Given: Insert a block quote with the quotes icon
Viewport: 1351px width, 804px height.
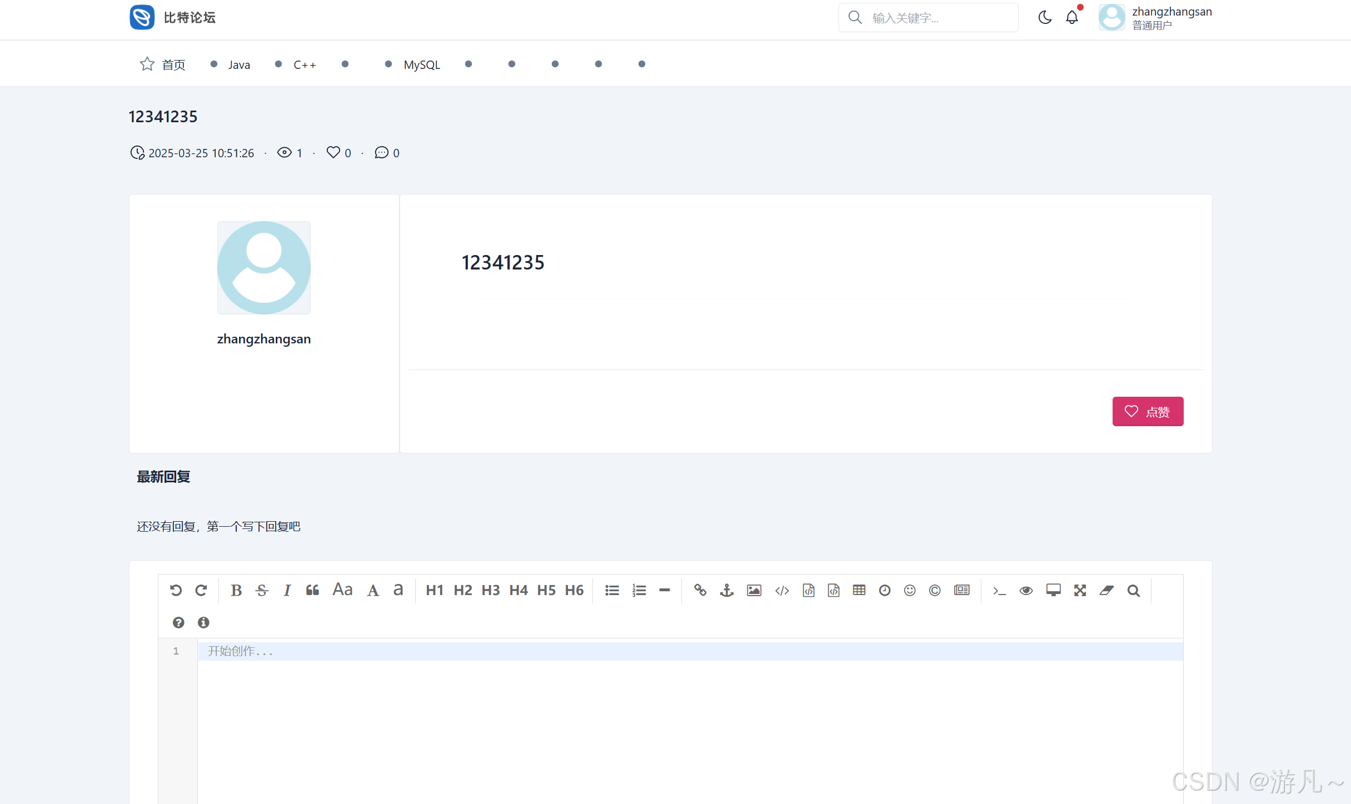Looking at the screenshot, I should (x=313, y=590).
